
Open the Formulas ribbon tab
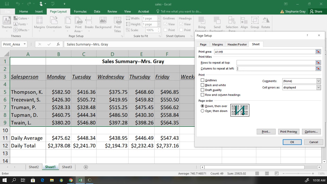pyautogui.click(x=80, y=11)
